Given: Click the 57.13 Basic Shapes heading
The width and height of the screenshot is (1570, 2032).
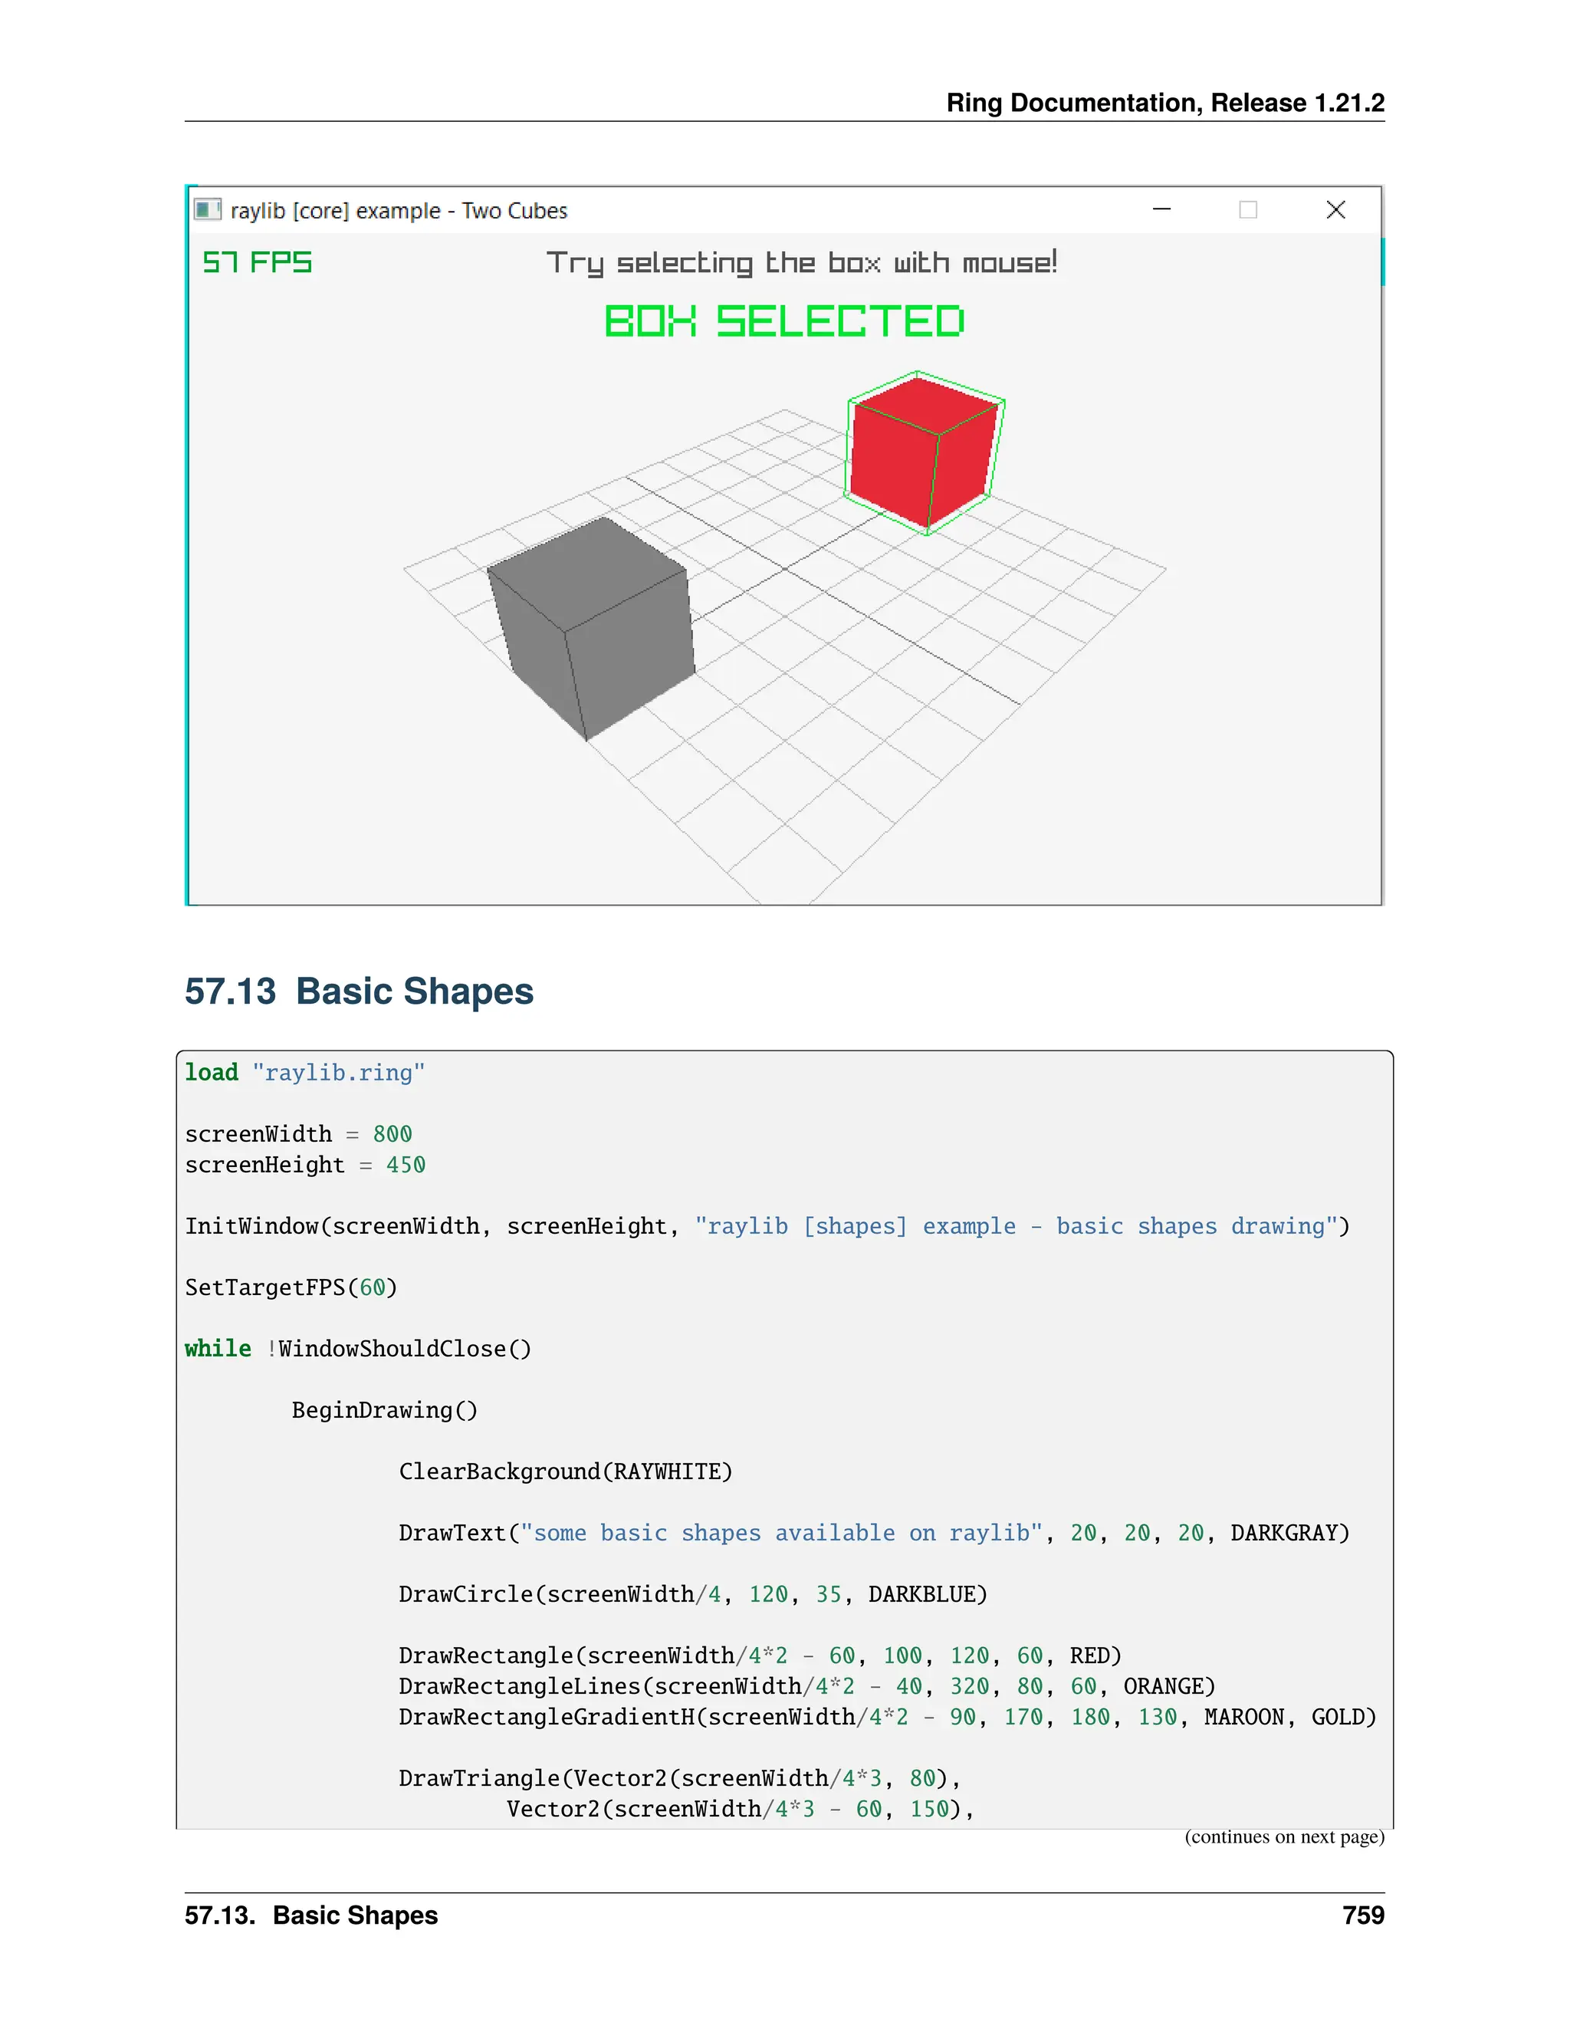Looking at the screenshot, I should (359, 991).
